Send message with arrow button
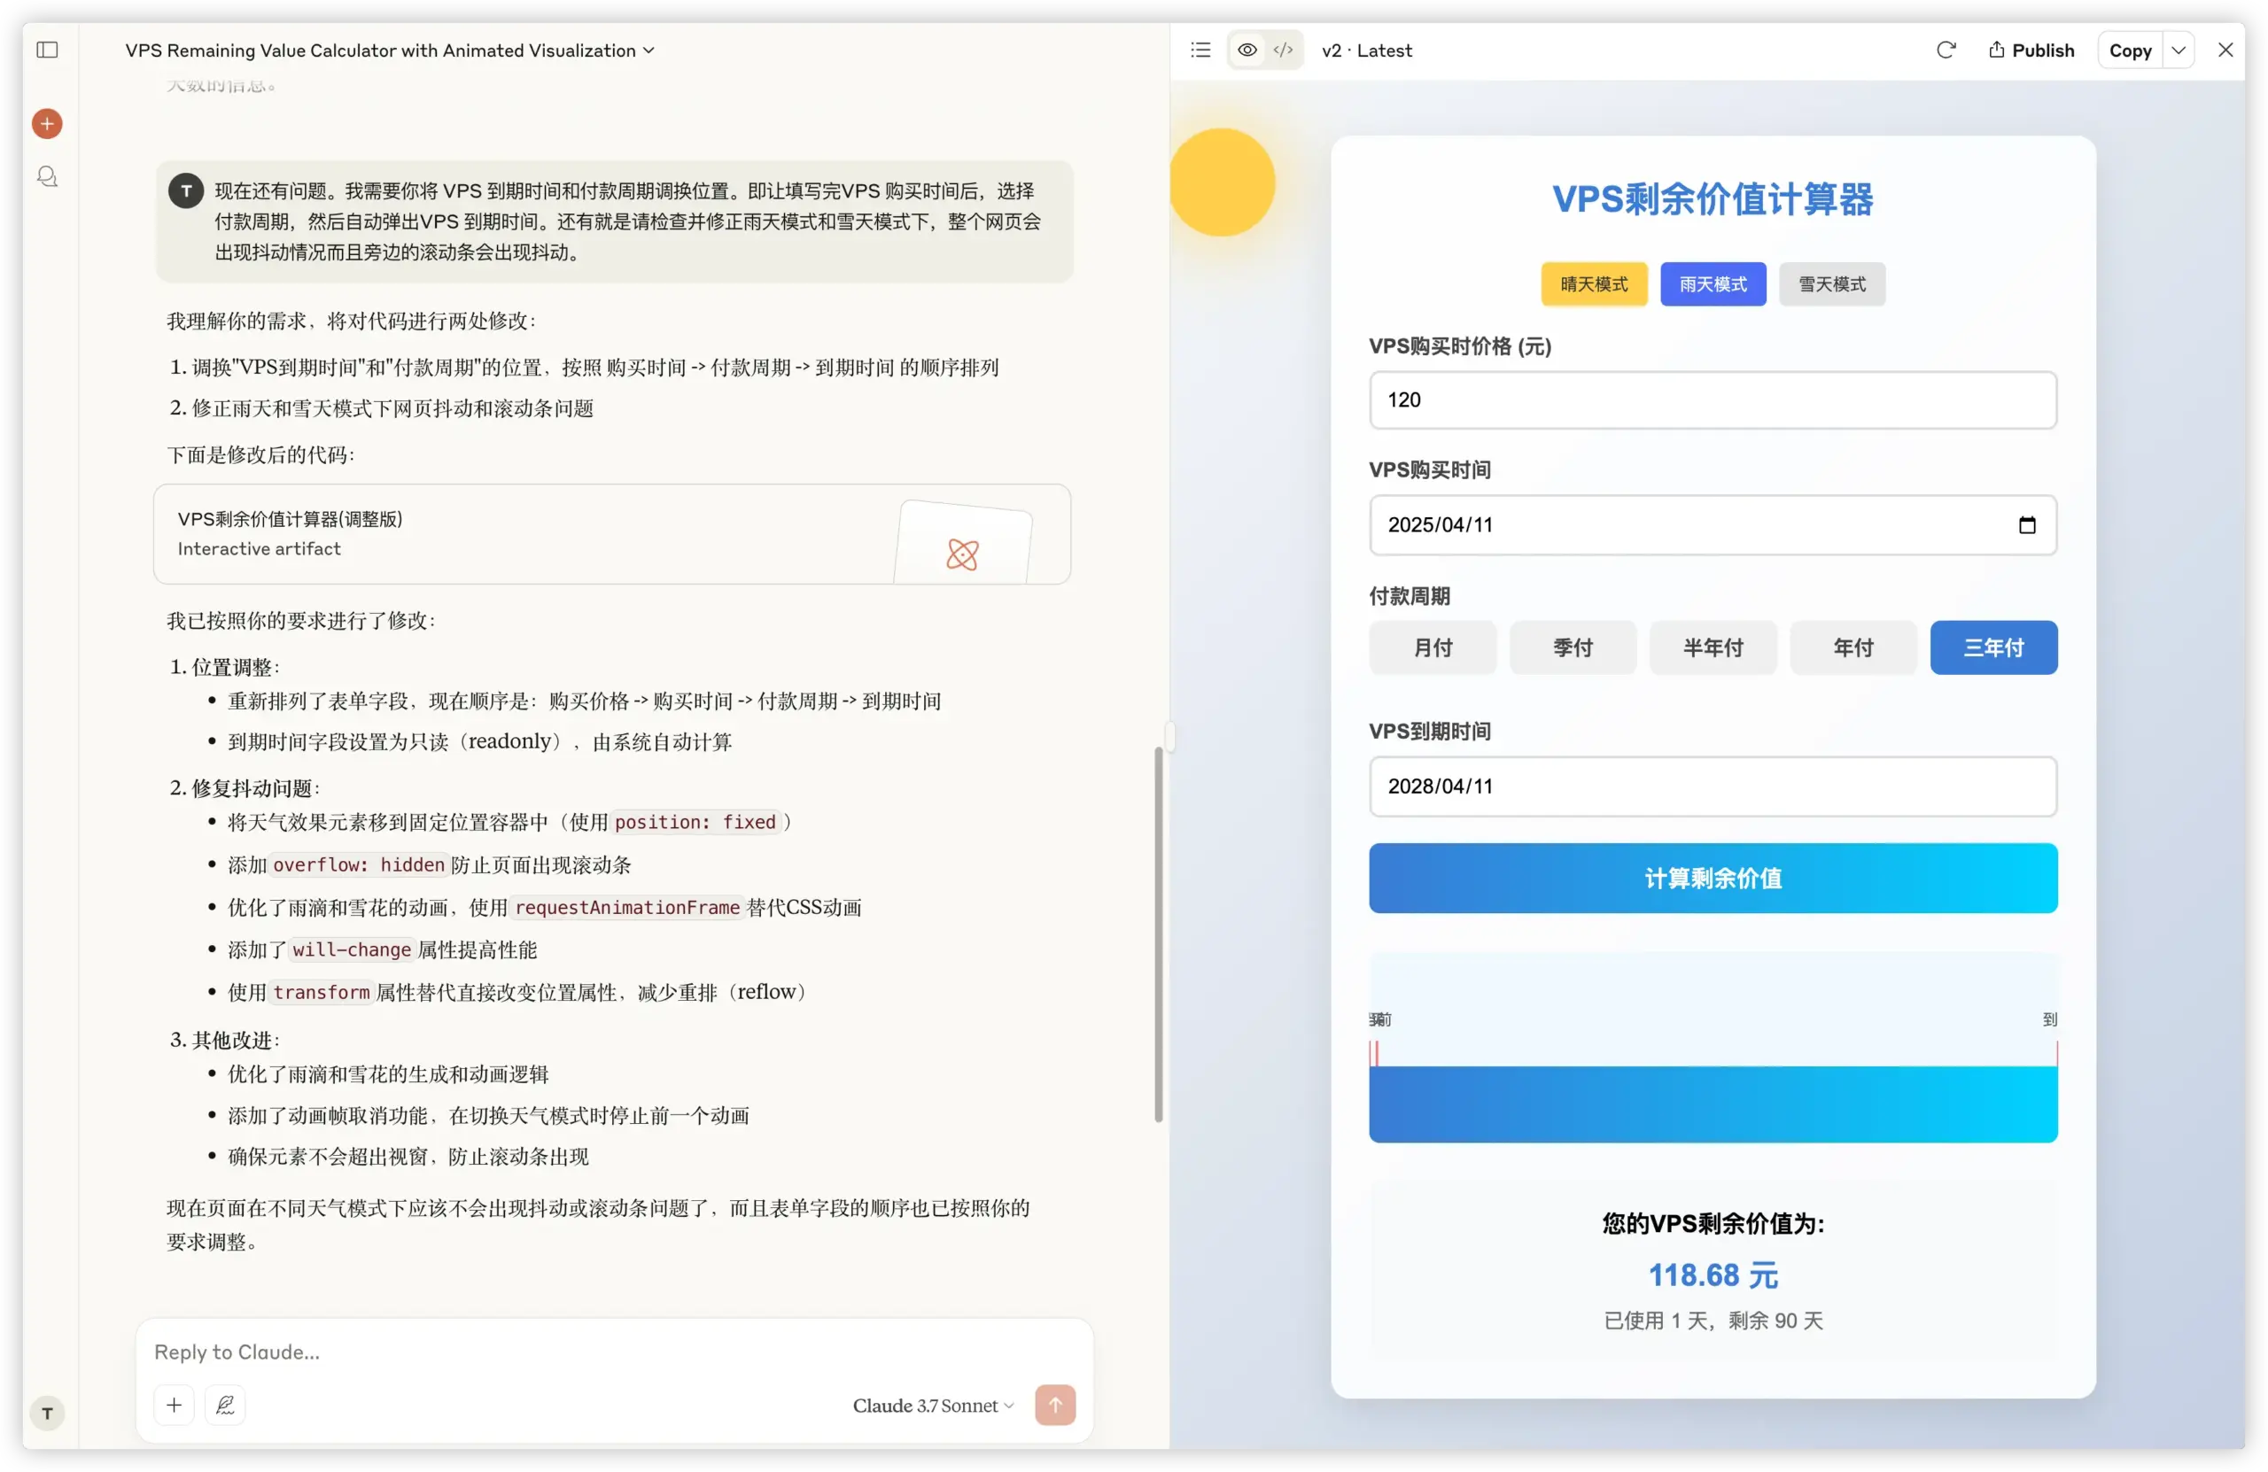The width and height of the screenshot is (2268, 1472). [1055, 1405]
